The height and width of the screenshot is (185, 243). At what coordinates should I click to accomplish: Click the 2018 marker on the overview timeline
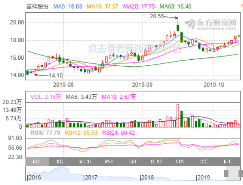(147, 178)
